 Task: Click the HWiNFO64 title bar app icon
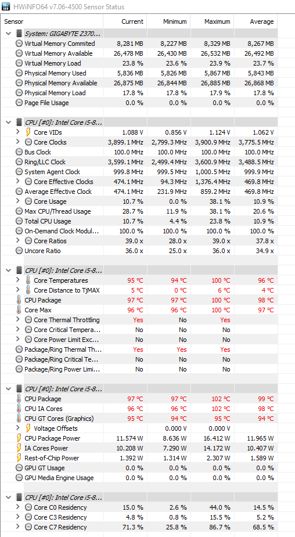click(6, 6)
